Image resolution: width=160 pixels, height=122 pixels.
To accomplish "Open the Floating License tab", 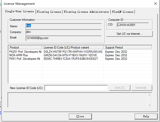I will 49,12.
